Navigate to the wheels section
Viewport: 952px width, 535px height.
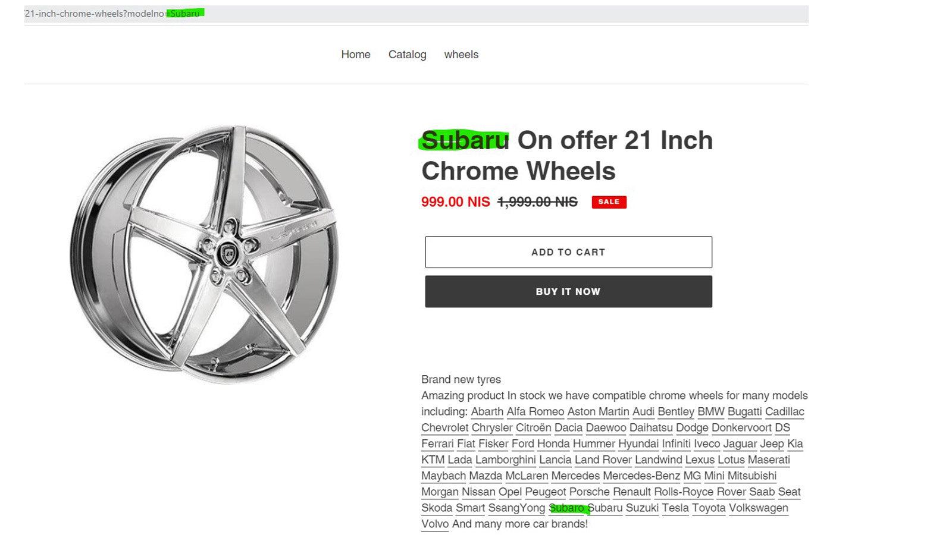click(x=462, y=54)
